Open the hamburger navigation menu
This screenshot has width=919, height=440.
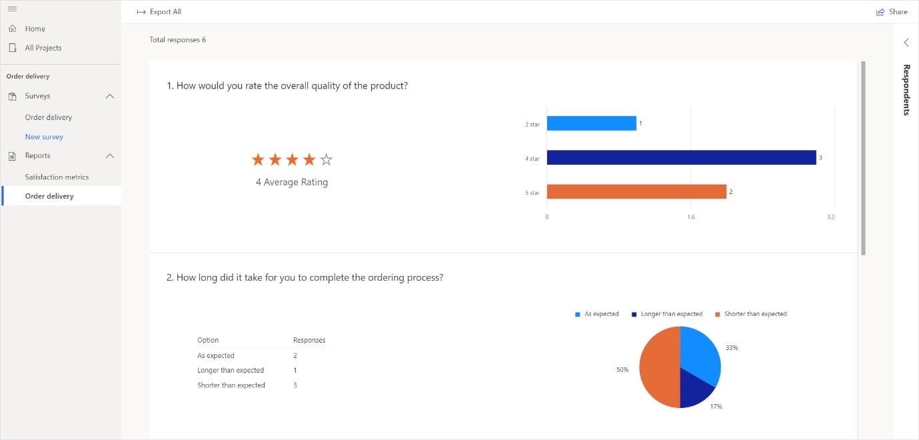coord(12,8)
